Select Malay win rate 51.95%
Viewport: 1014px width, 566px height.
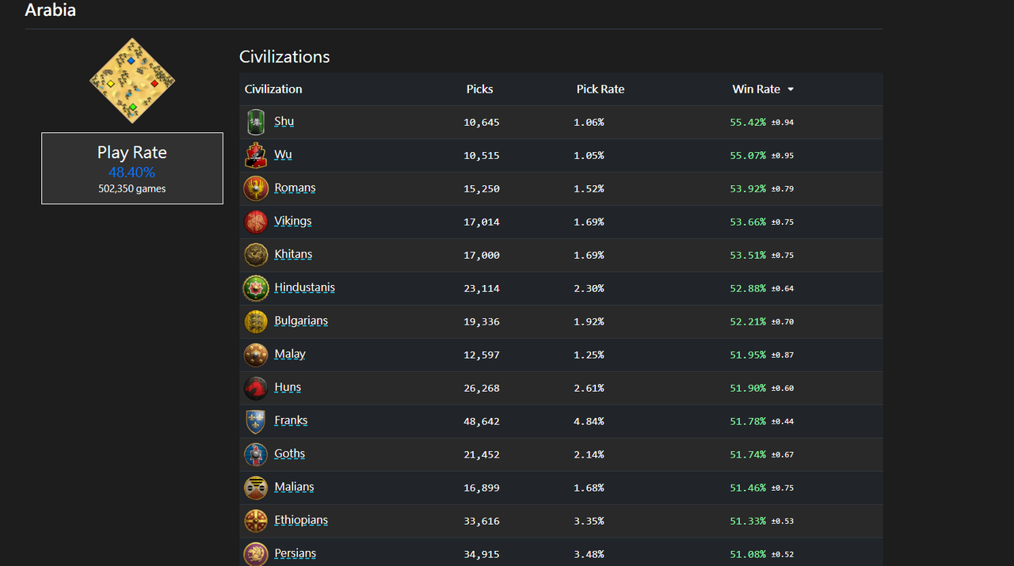748,355
